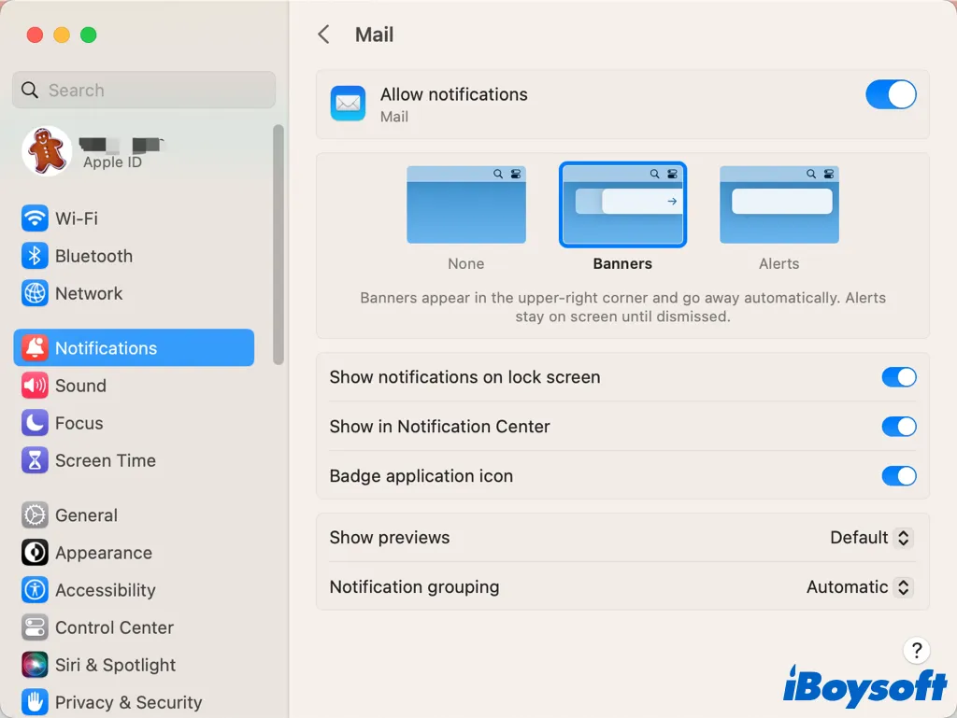Open Sound settings icon

(35, 386)
